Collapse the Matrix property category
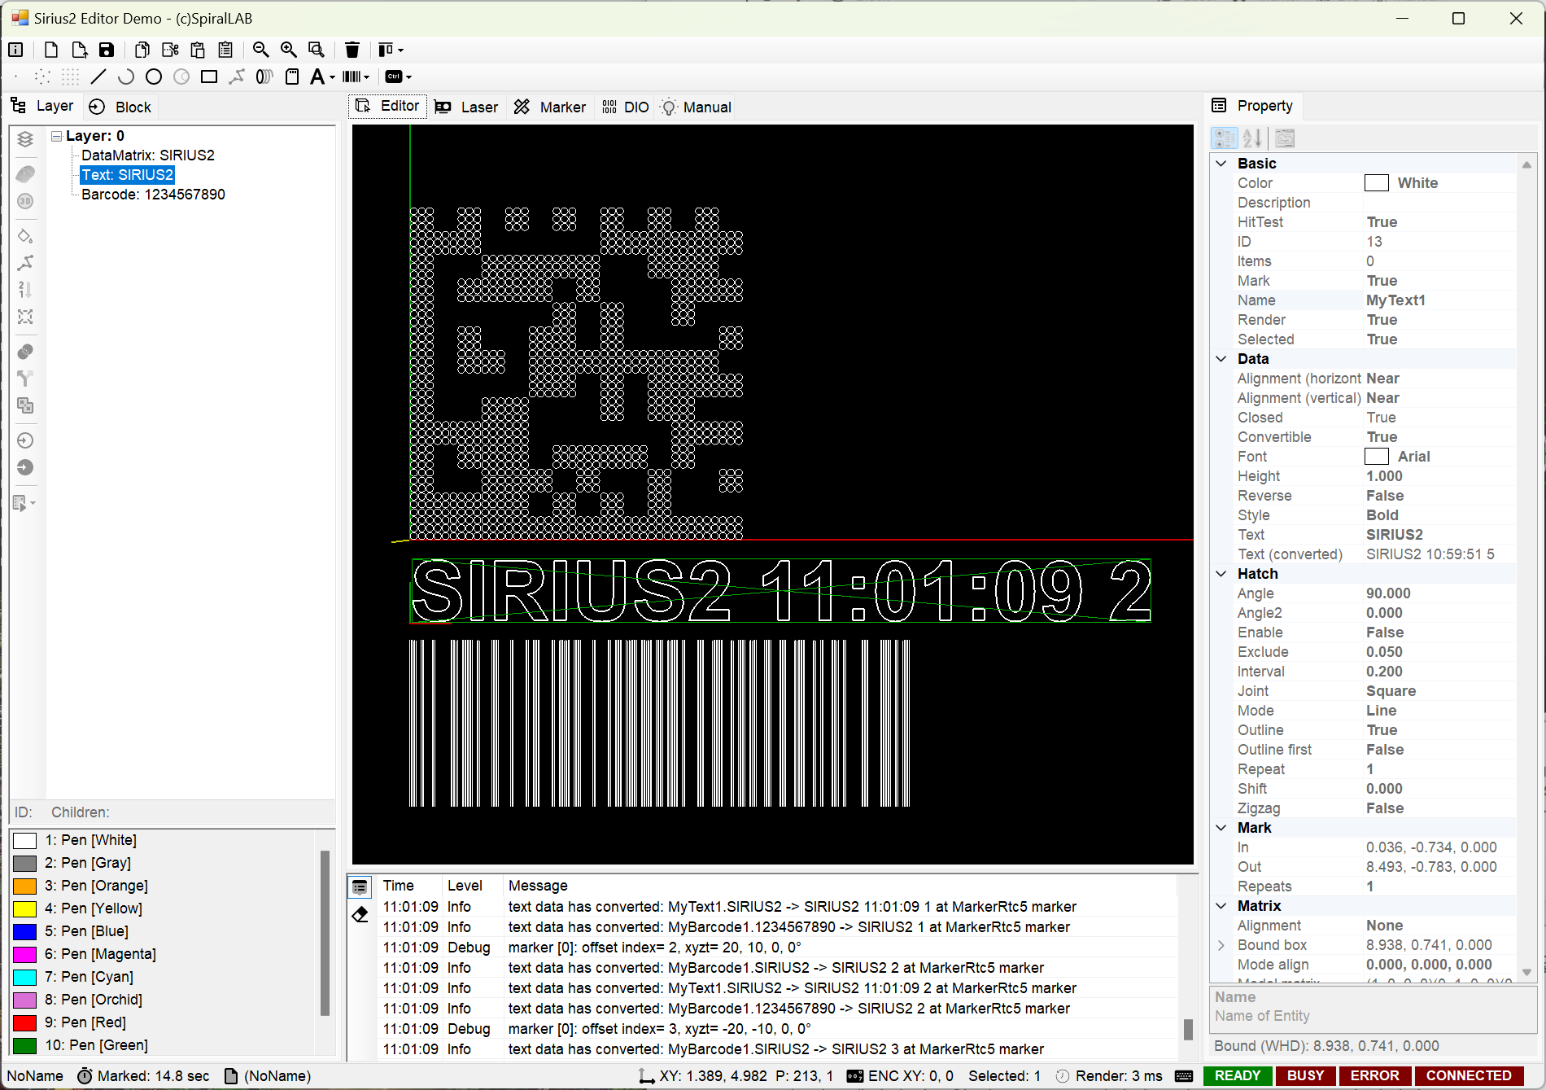 pyautogui.click(x=1221, y=906)
